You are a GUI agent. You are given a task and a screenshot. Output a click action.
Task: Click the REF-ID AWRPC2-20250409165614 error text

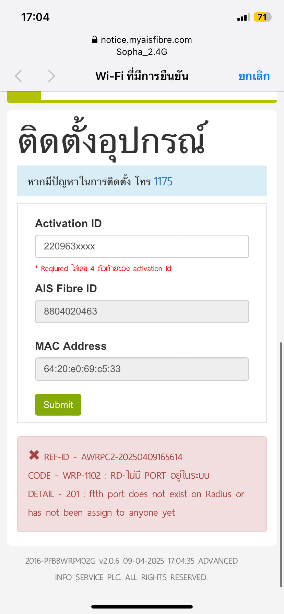click(x=113, y=457)
